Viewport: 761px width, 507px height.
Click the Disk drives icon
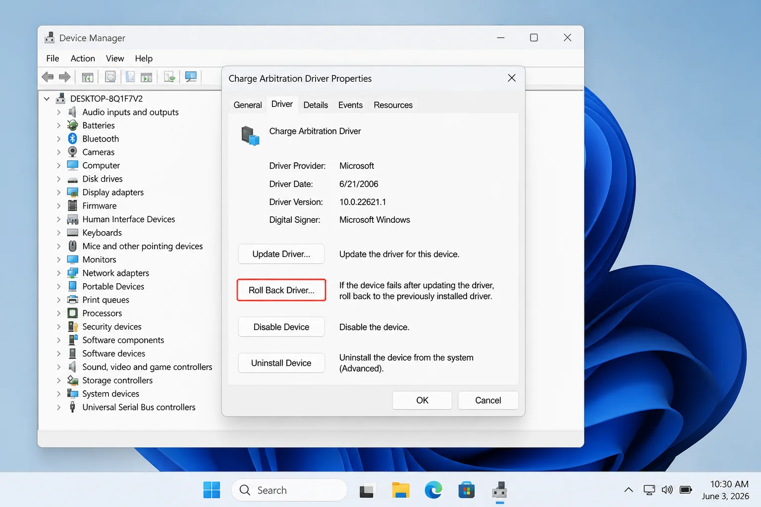click(x=73, y=179)
